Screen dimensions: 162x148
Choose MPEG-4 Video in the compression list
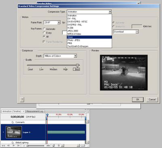pos(90,34)
